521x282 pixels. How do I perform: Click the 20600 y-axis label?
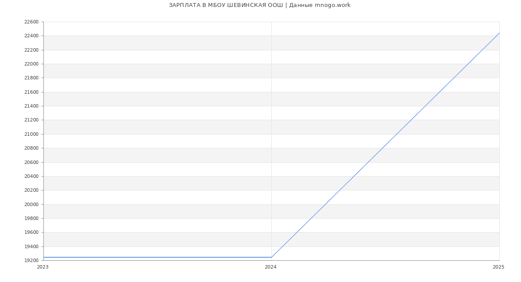click(x=31, y=162)
